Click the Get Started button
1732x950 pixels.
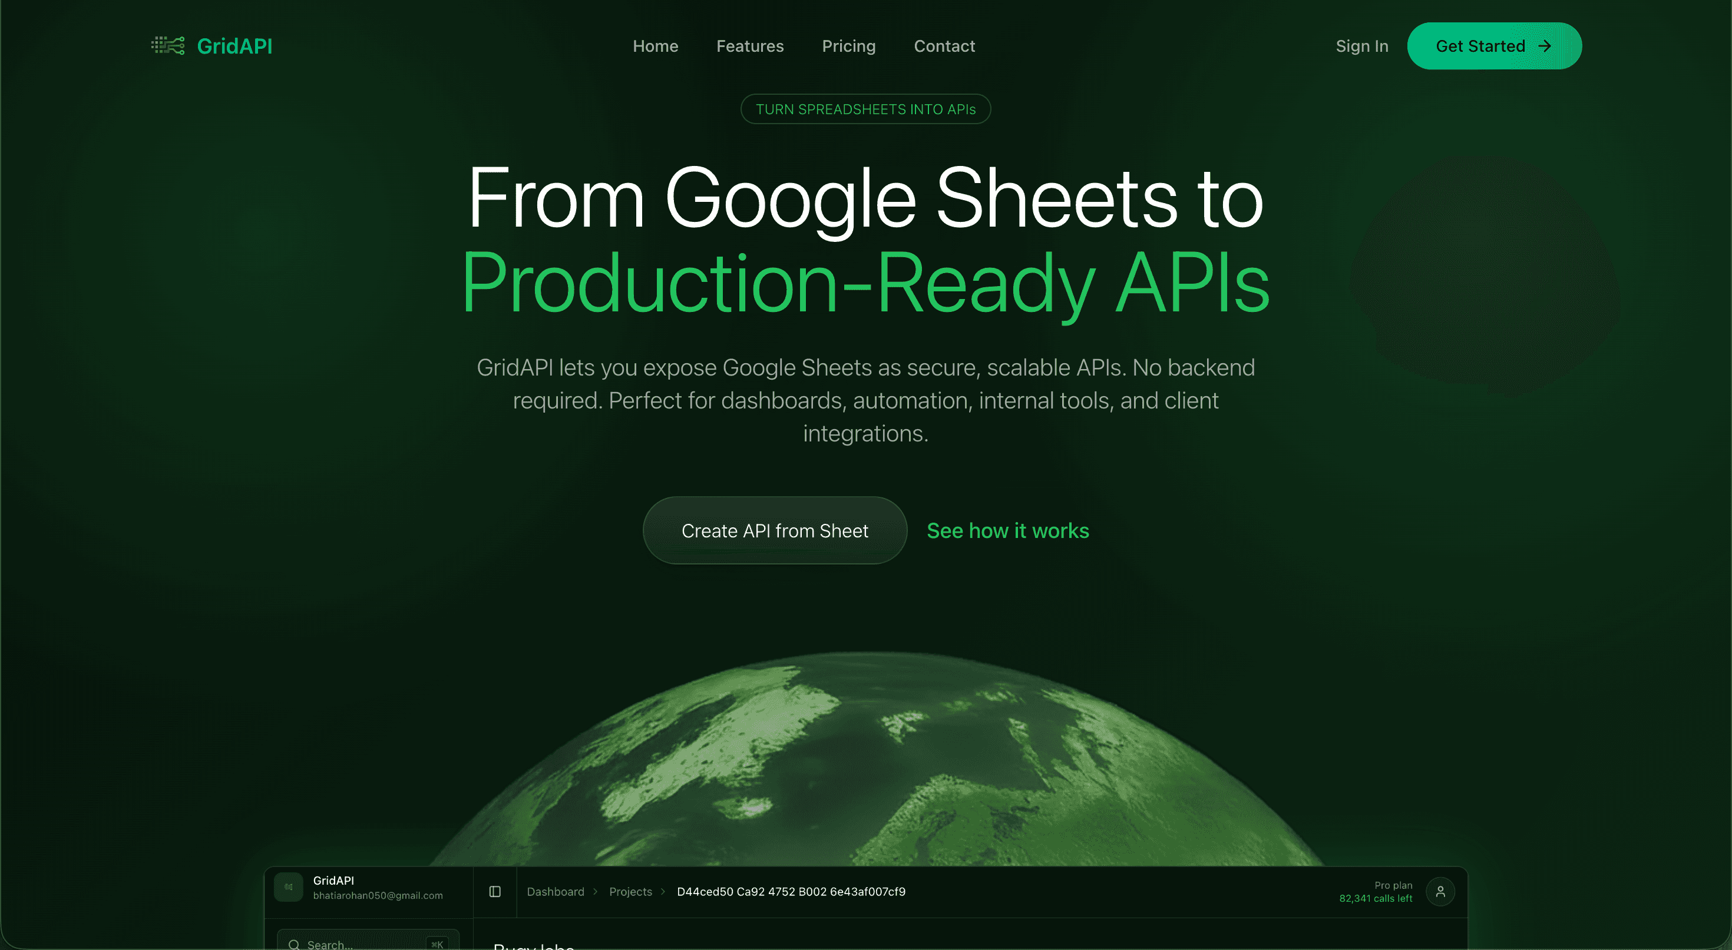point(1494,46)
